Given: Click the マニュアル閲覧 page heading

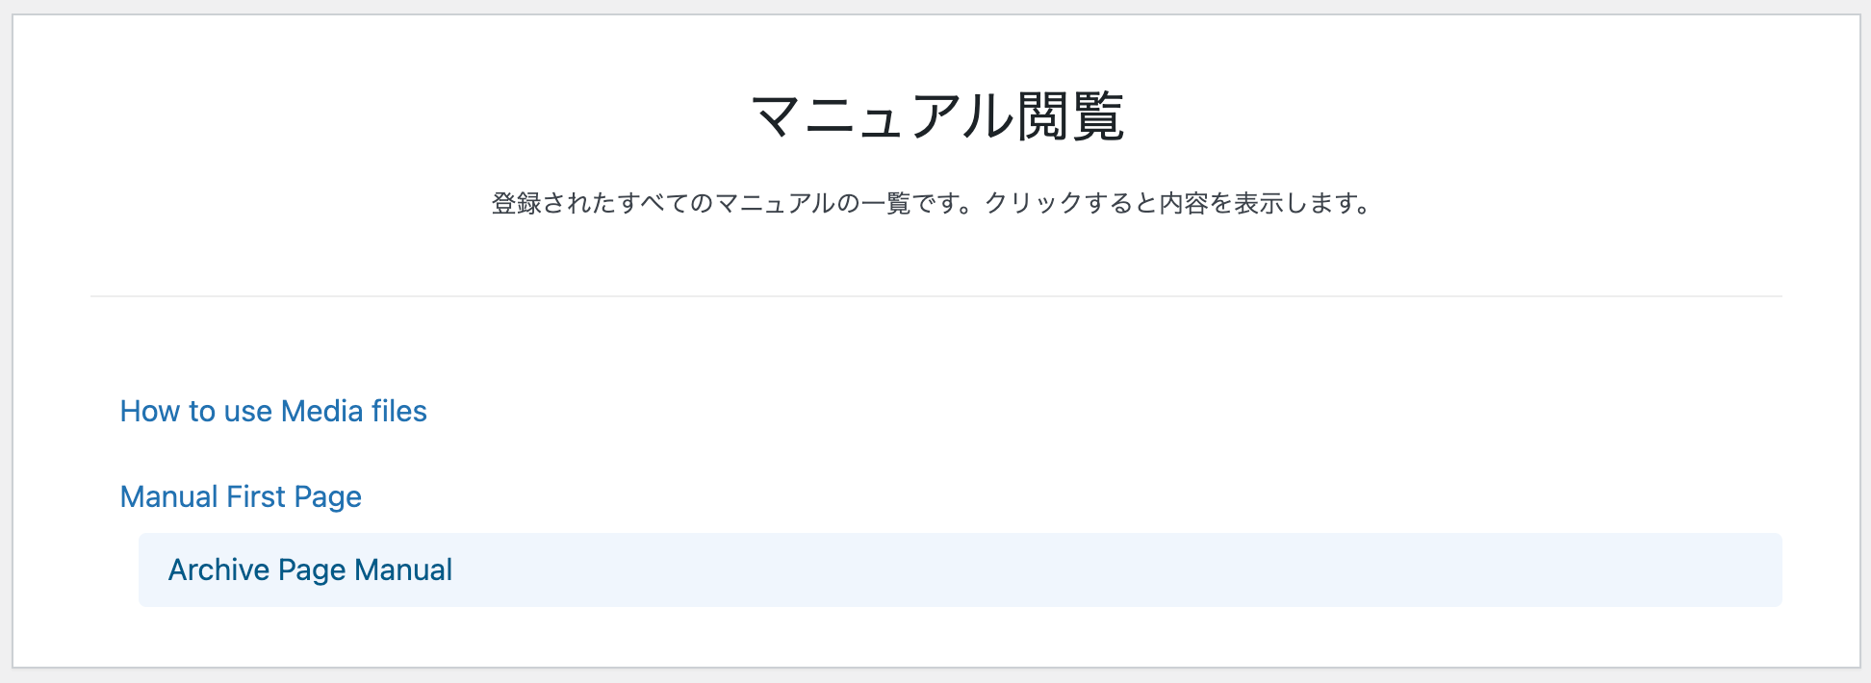Looking at the screenshot, I should point(935,116).
